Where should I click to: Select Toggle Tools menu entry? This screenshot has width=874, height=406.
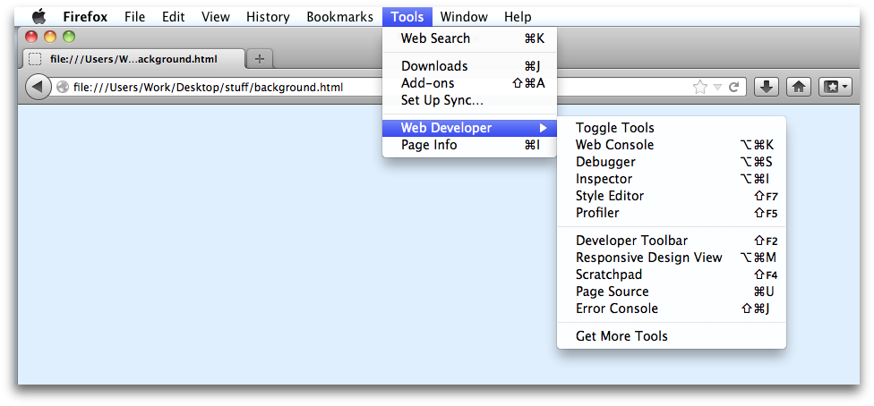[614, 128]
